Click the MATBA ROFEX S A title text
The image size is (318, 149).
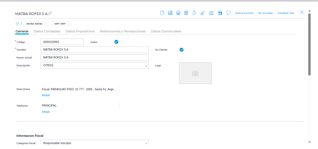31,14
